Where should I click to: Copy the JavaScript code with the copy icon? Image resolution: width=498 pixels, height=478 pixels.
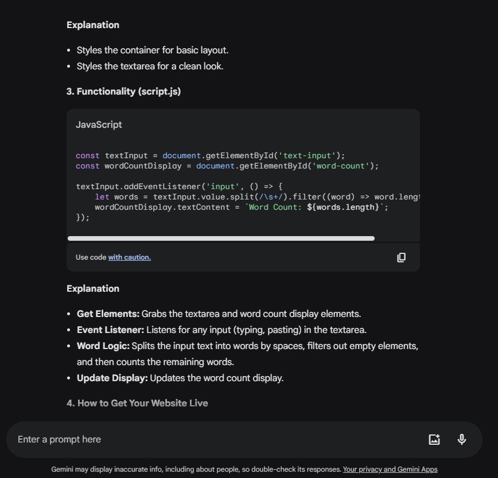401,257
